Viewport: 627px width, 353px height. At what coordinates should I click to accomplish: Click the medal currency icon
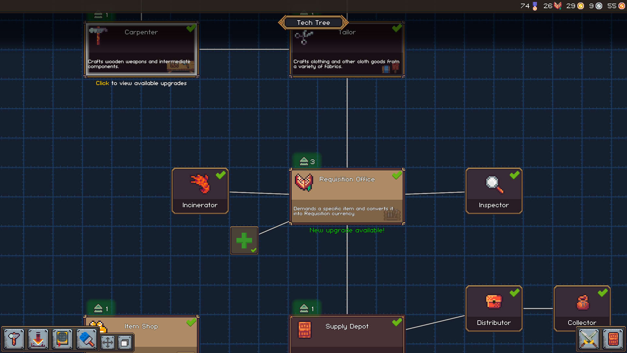(x=535, y=6)
